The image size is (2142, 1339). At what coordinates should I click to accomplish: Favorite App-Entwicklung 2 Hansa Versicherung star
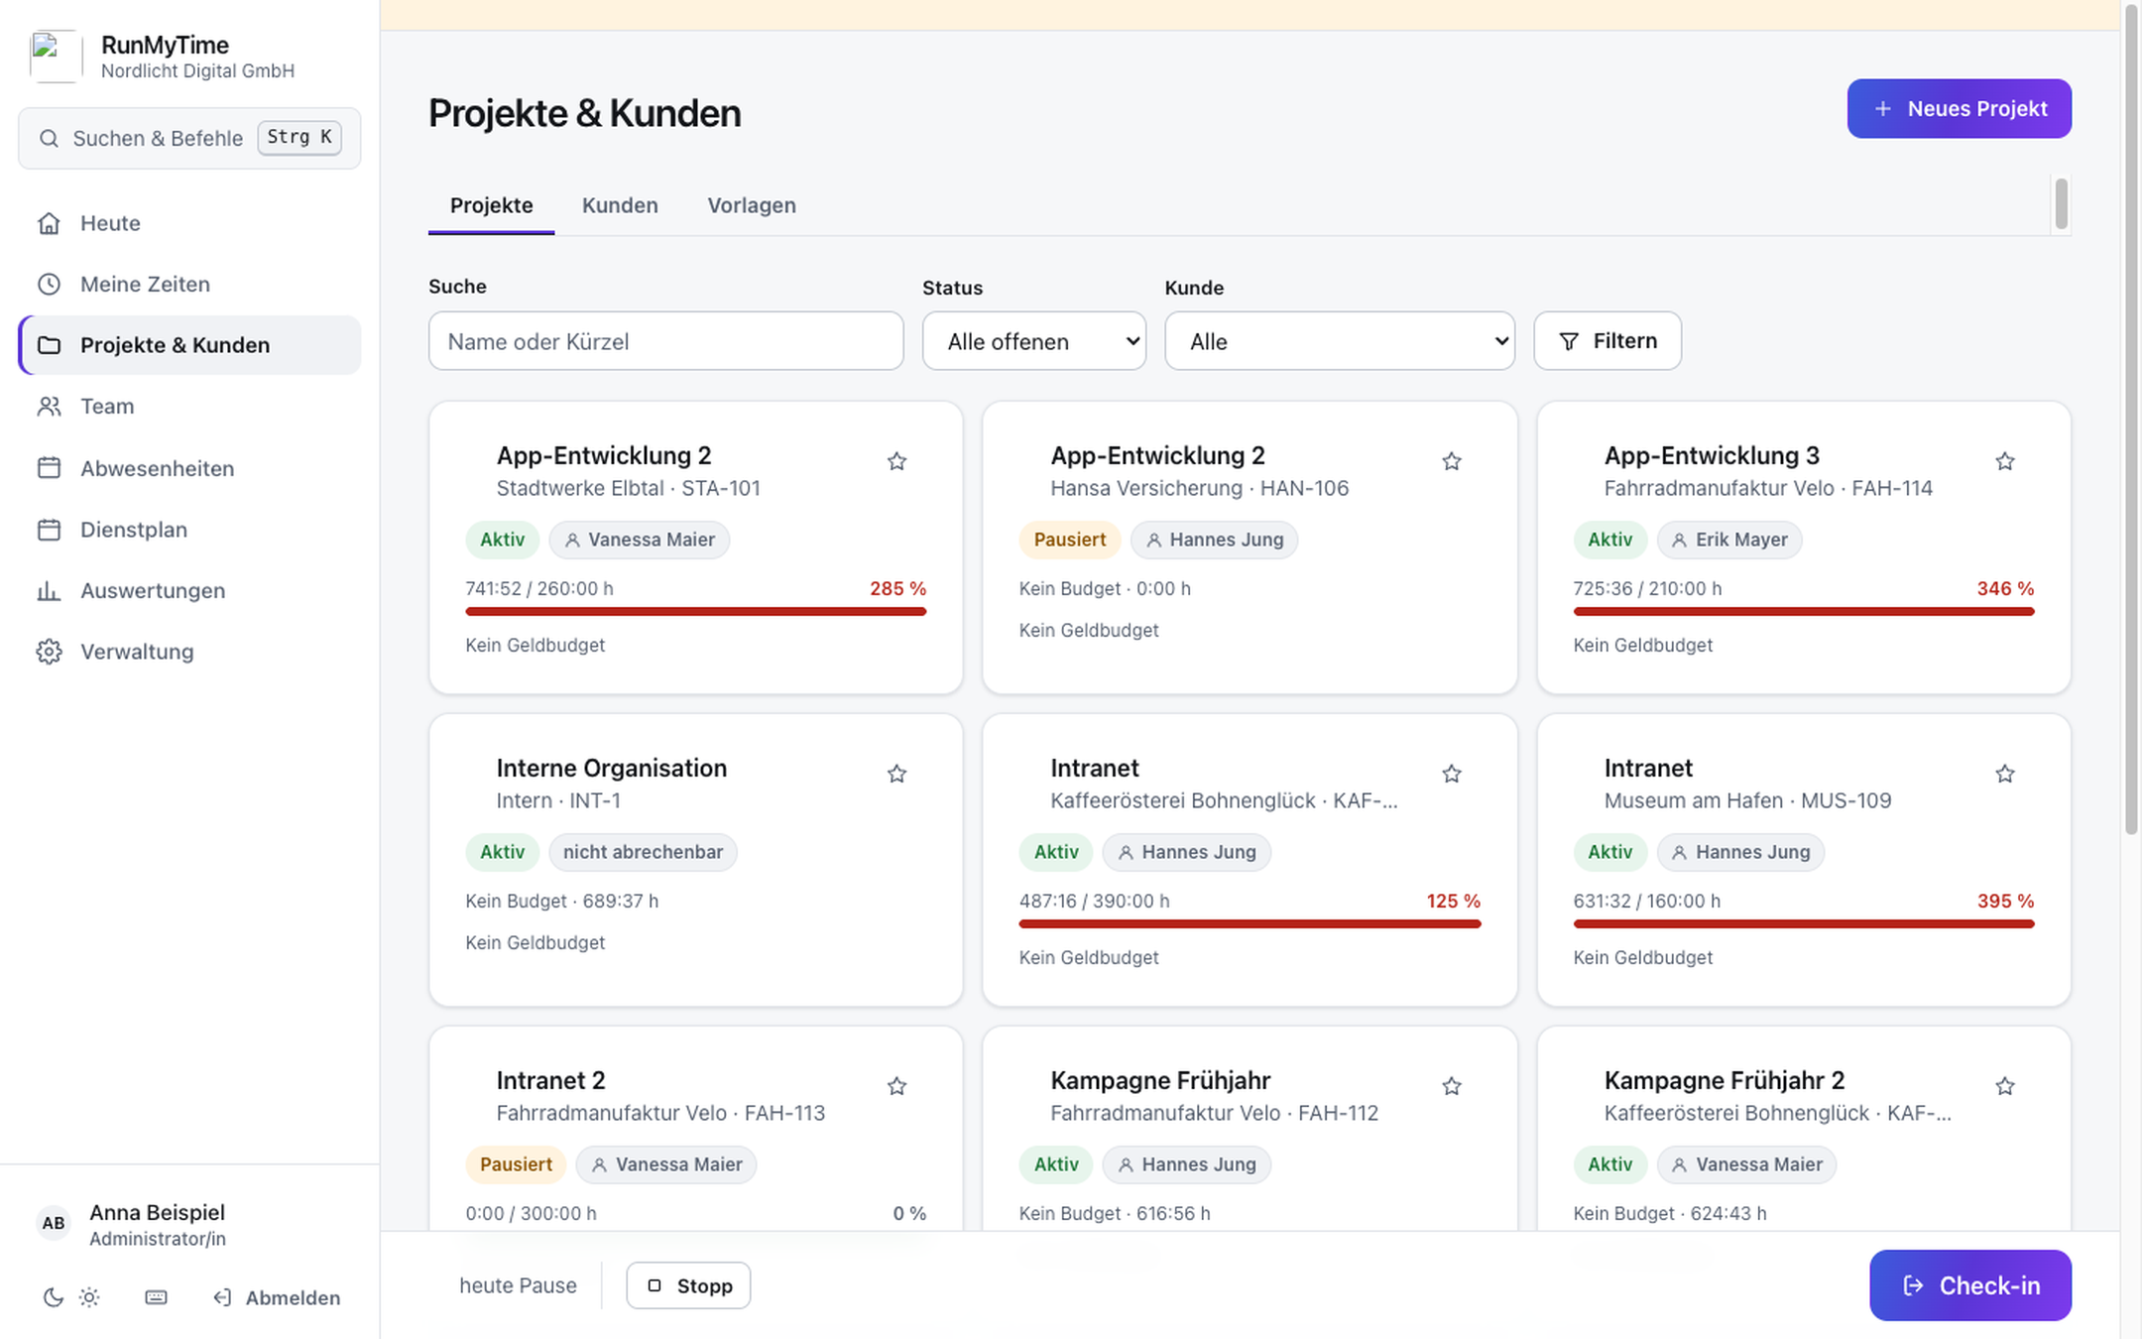tap(1452, 461)
